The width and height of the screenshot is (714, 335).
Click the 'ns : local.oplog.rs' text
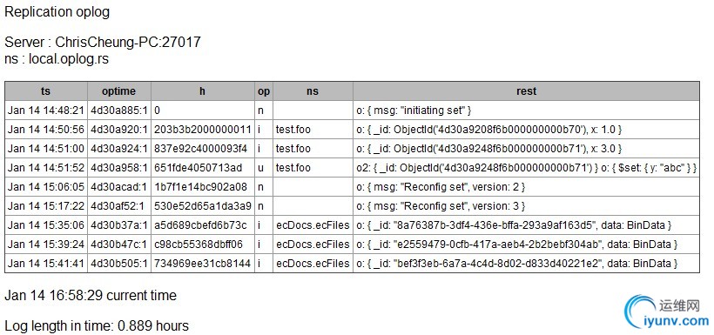pos(57,58)
